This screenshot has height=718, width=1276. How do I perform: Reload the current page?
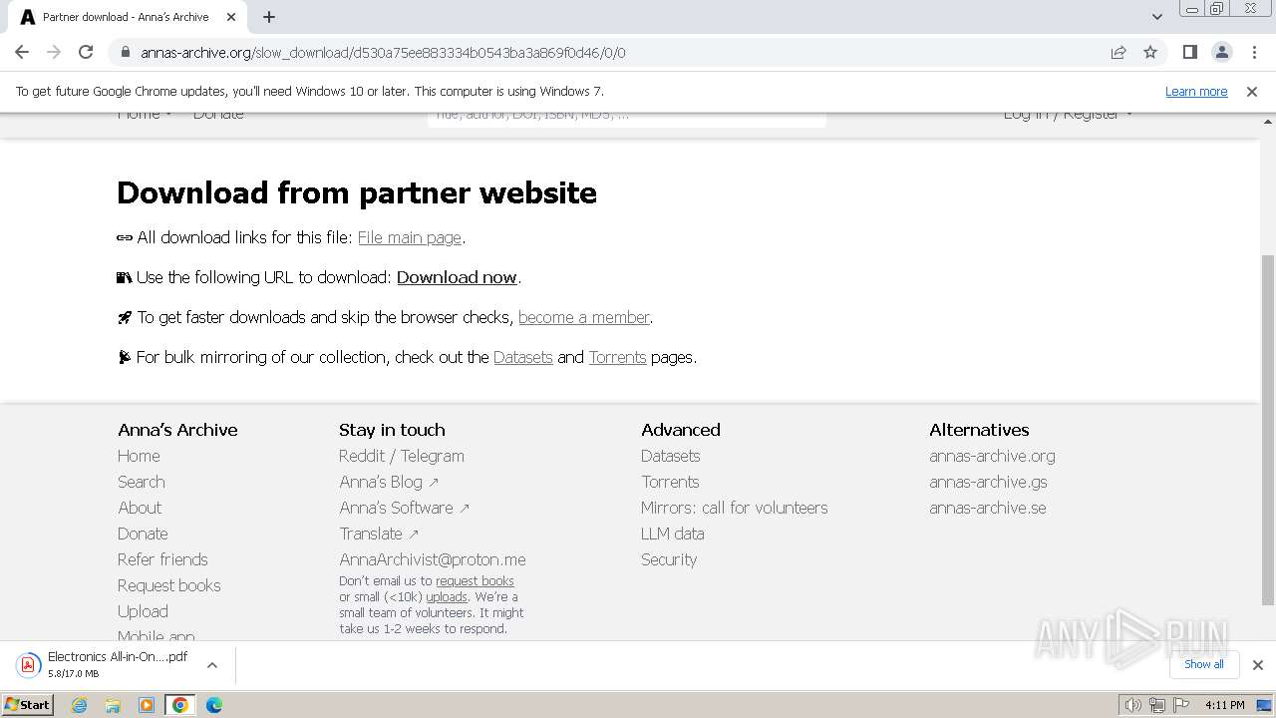pyautogui.click(x=86, y=52)
